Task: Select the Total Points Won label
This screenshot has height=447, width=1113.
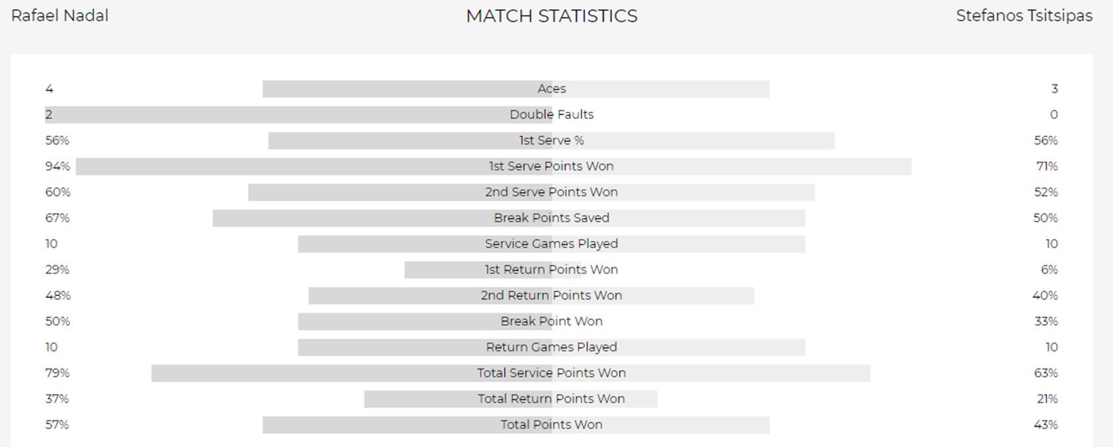Action: [x=552, y=424]
